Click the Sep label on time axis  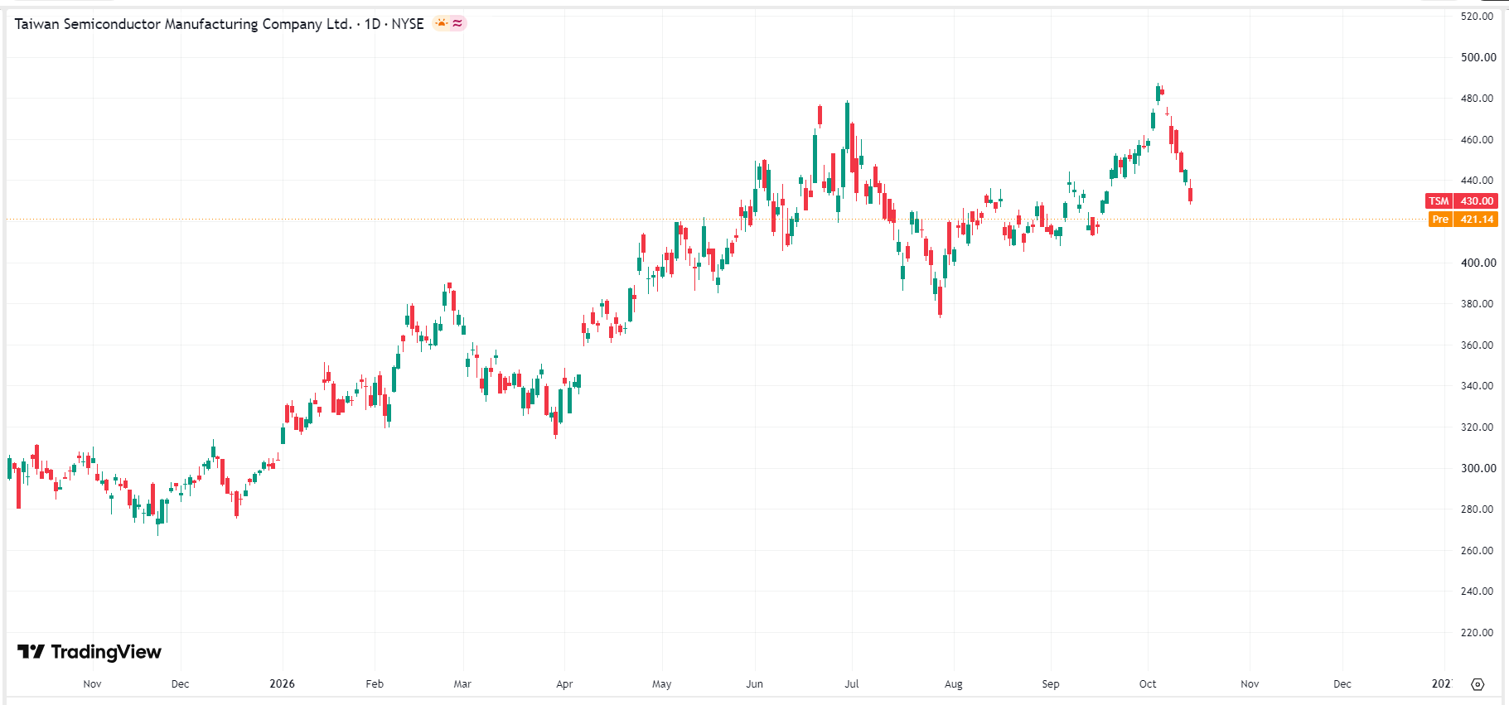1051,684
